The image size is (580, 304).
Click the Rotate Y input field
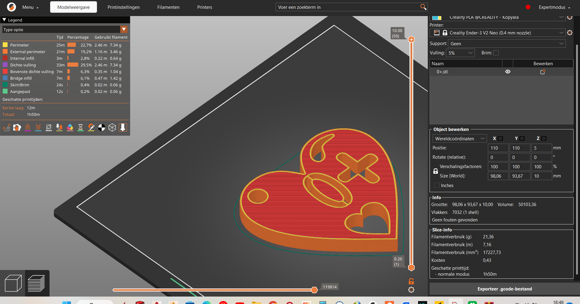coord(520,157)
